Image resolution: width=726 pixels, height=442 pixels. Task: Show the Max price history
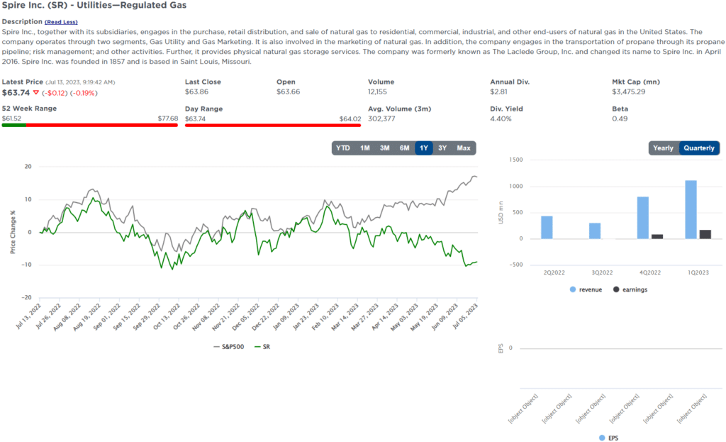tap(464, 148)
